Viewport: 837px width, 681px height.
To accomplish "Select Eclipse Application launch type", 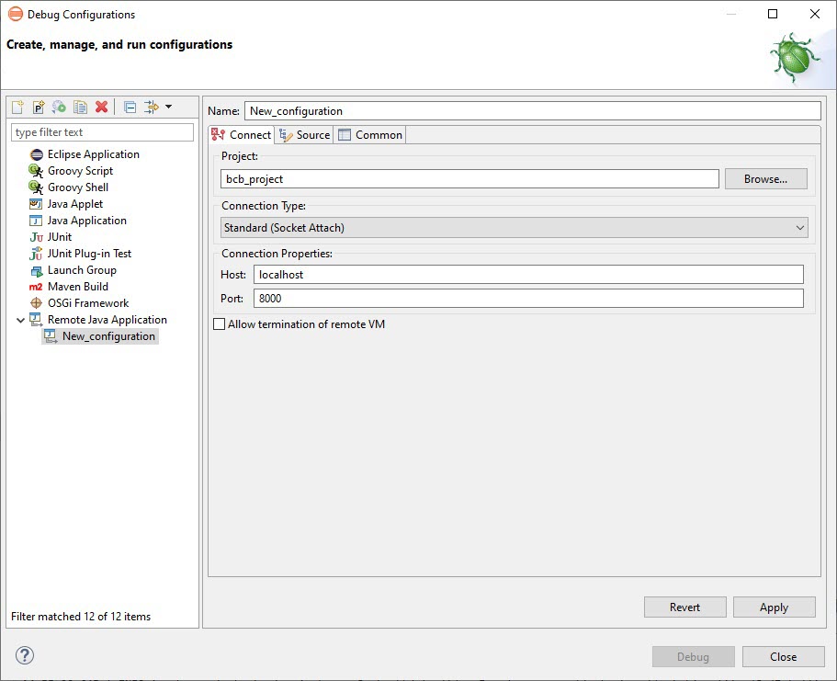I will coord(93,154).
